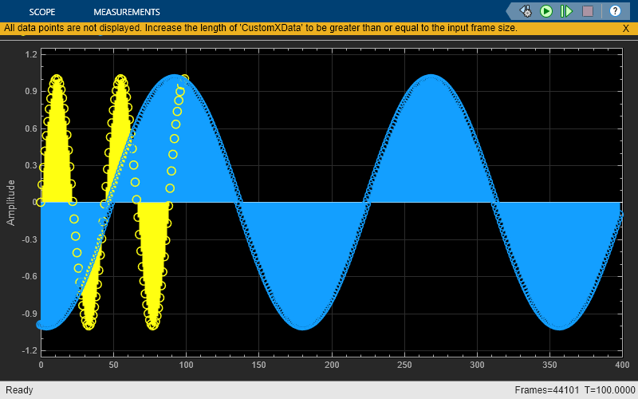Screen dimensions: 638x399
Task: Open the scope settings gear icon
Action: coord(526,11)
